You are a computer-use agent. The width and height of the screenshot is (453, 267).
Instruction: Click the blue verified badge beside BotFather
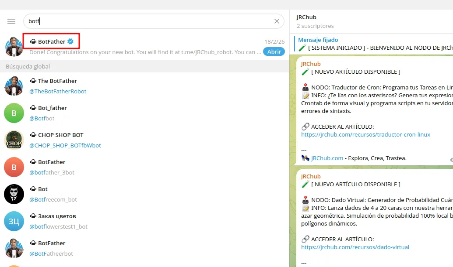click(x=70, y=41)
